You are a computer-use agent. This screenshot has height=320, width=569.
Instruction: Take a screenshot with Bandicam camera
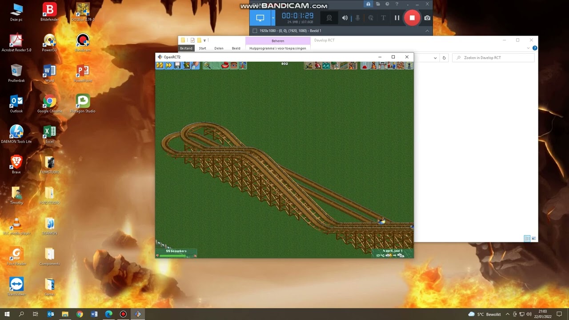click(427, 18)
